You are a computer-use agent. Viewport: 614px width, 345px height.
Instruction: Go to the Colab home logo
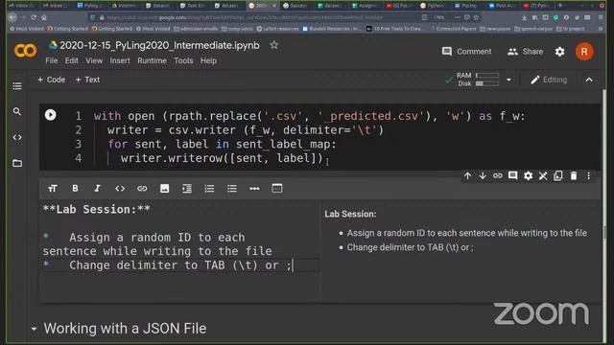tap(26, 51)
